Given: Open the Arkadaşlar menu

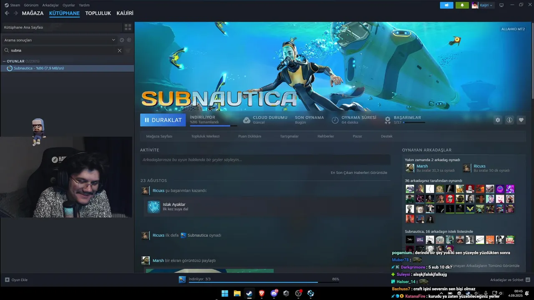Looking at the screenshot, I should (50, 5).
